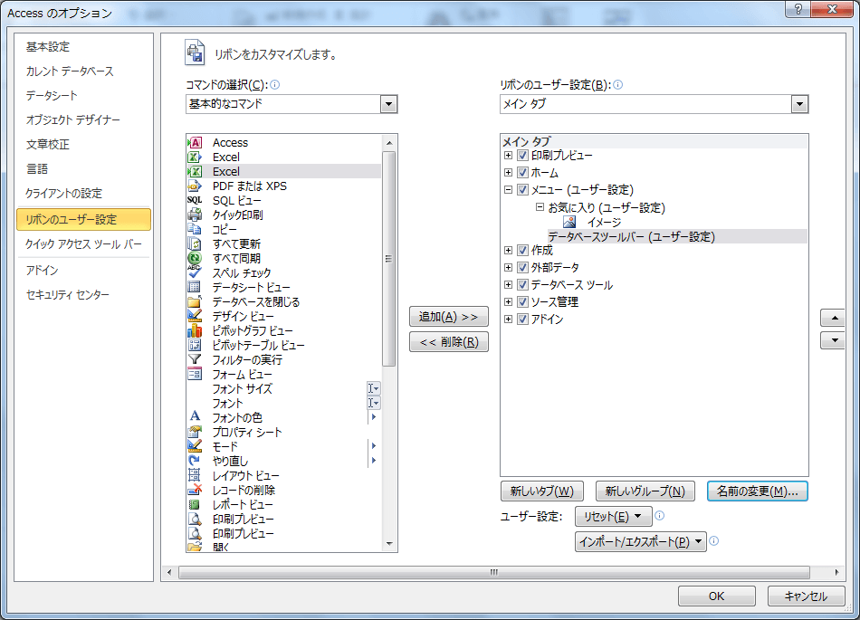Select the フィルターの実行 funnel icon
The width and height of the screenshot is (860, 620).
[195, 359]
